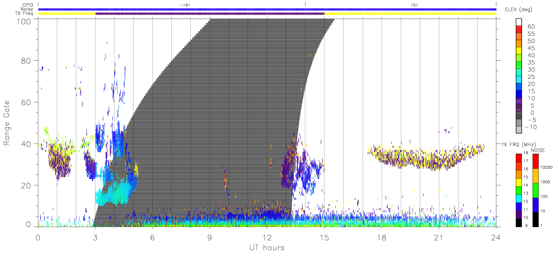Select the blue swatch in NOISE colorbar

click(x=535, y=204)
